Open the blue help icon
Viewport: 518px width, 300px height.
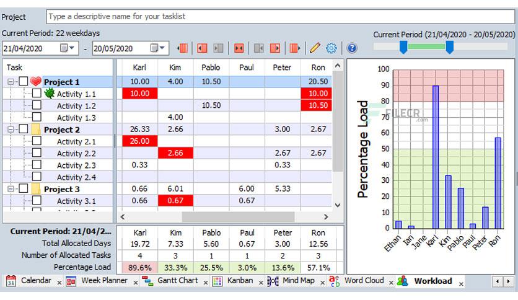tap(352, 48)
